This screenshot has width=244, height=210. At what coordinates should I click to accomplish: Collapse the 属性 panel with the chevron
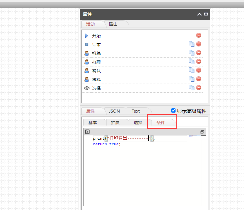(x=199, y=14)
